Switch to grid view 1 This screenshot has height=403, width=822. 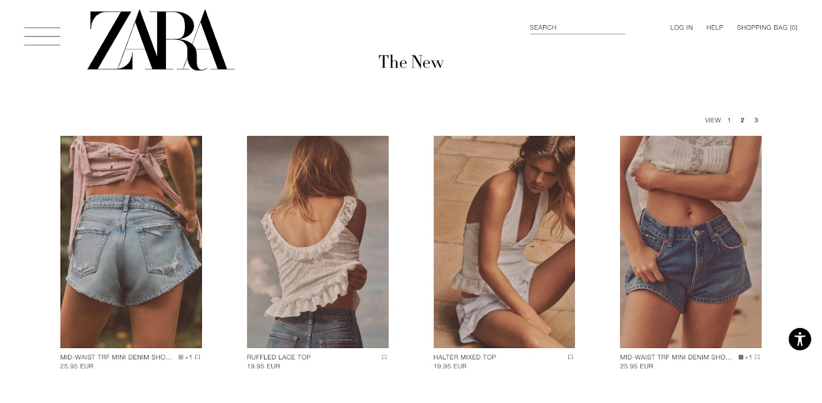[729, 120]
